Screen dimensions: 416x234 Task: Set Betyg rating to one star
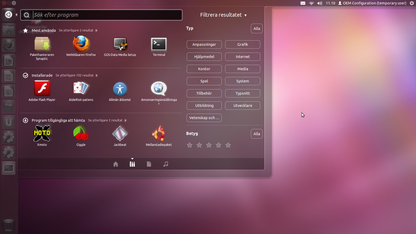click(190, 145)
